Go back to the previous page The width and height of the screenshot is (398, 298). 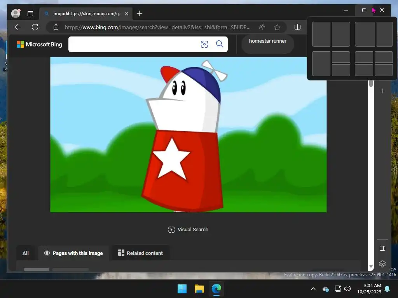click(18, 27)
